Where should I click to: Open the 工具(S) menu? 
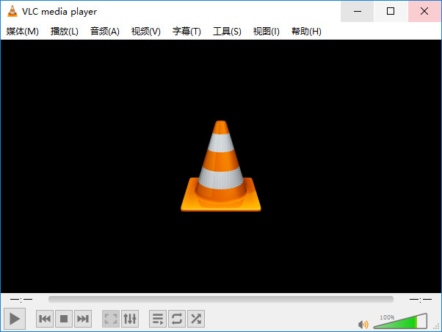pos(227,32)
